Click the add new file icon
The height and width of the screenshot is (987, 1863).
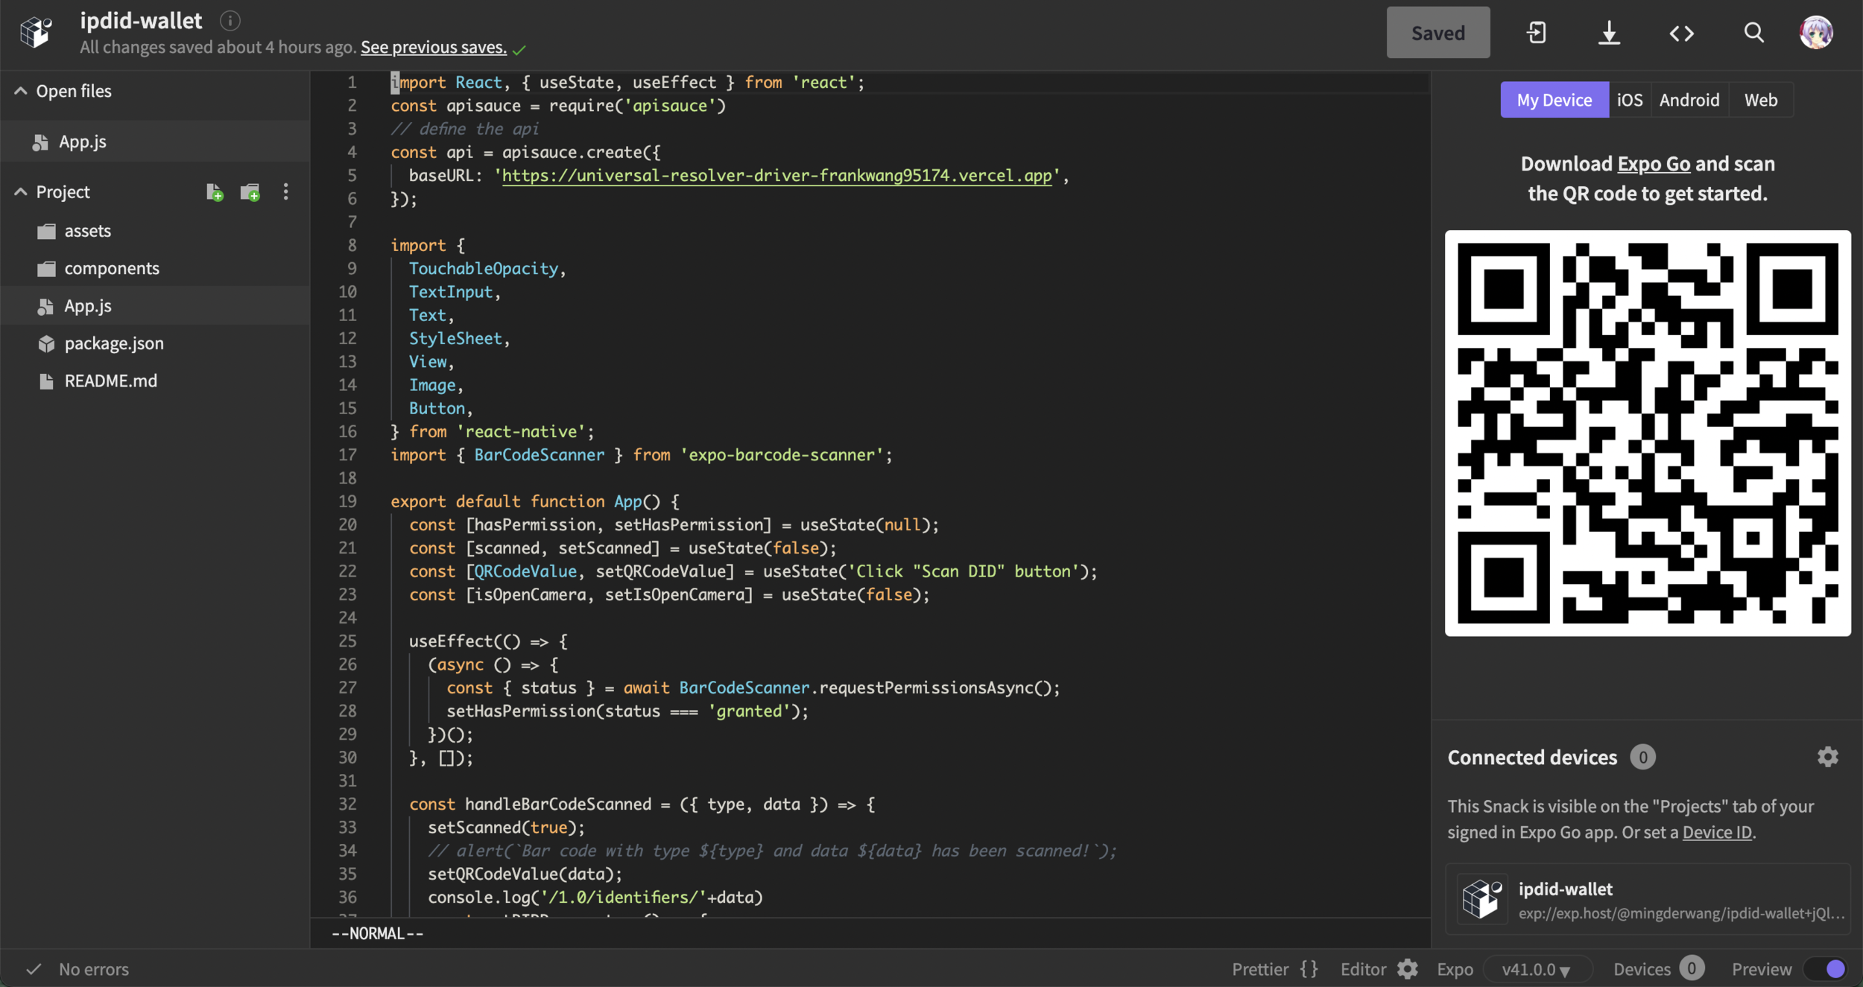click(215, 192)
